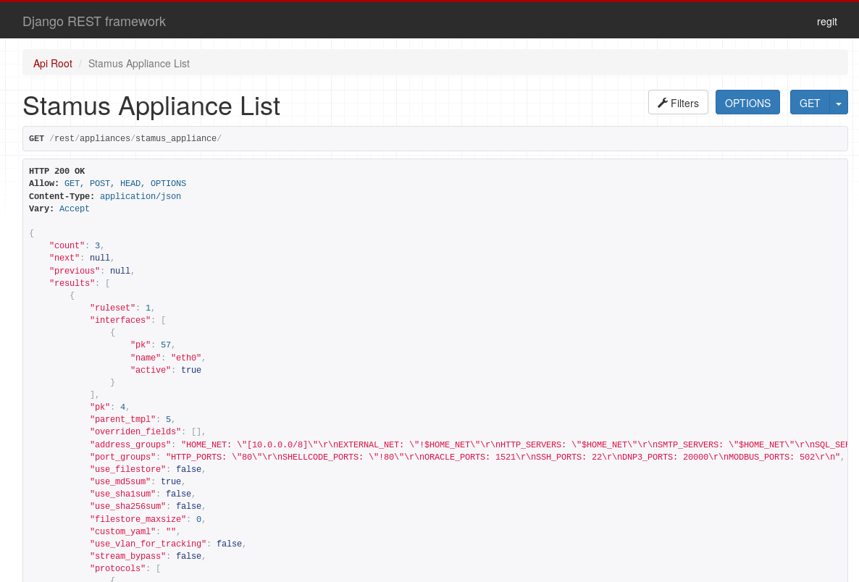Click the "interfaces" key
859x582 pixels.
120,320
